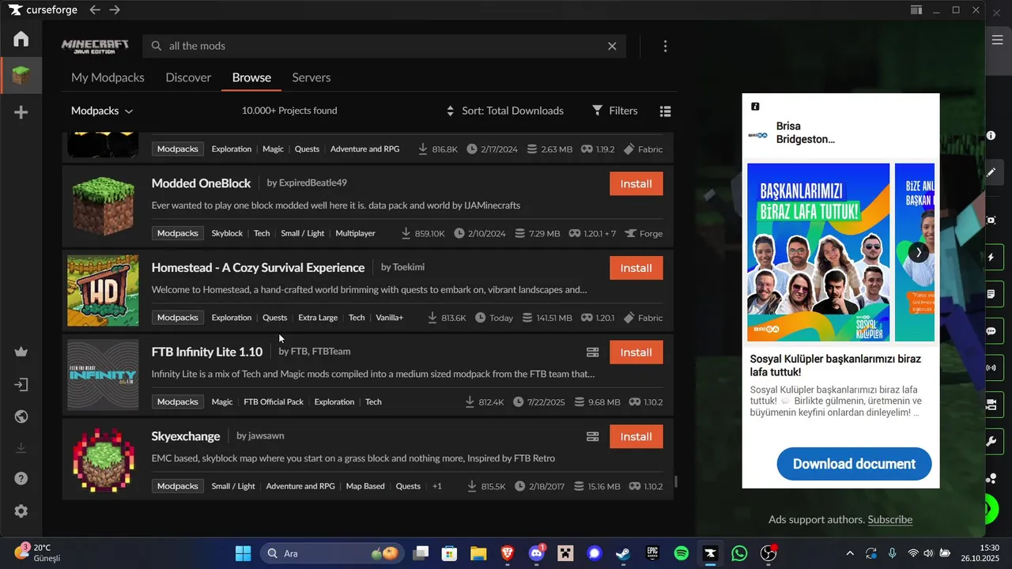
Task: Open Epic Games from the taskbar
Action: tap(652, 553)
